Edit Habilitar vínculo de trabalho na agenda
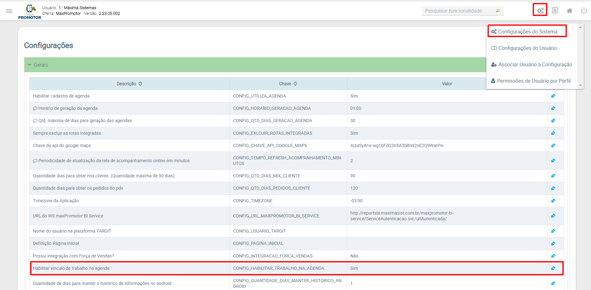The image size is (591, 290). [553, 269]
